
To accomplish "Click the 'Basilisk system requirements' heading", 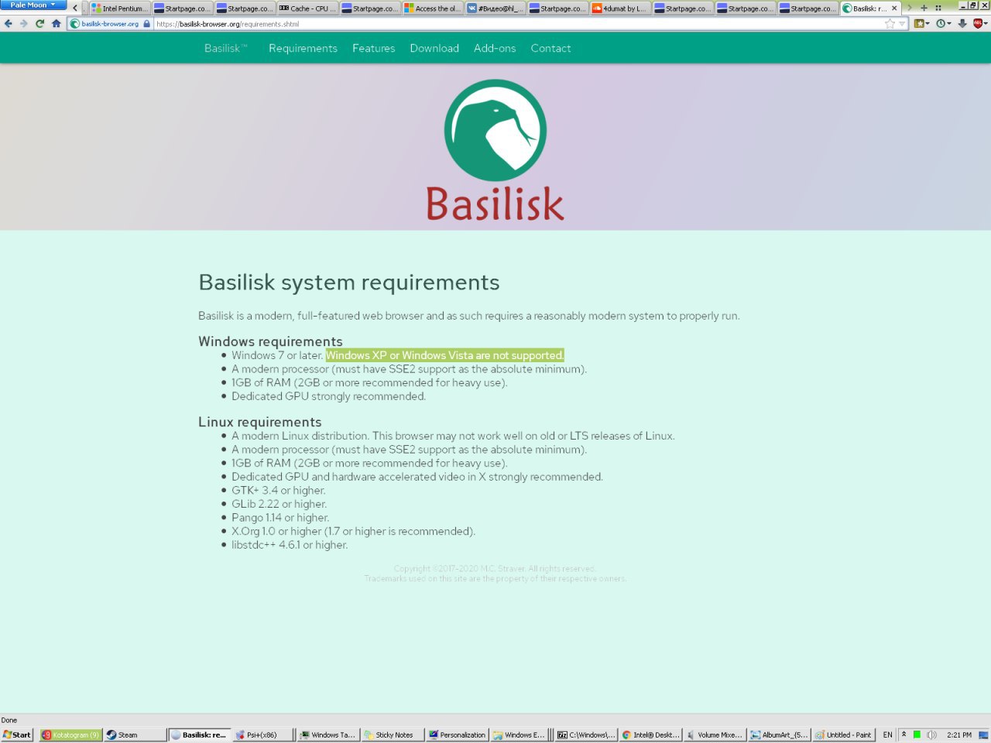I will click(x=349, y=282).
